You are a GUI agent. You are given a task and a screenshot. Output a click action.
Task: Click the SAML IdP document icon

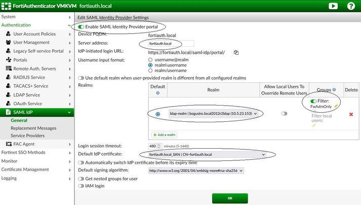point(8,112)
